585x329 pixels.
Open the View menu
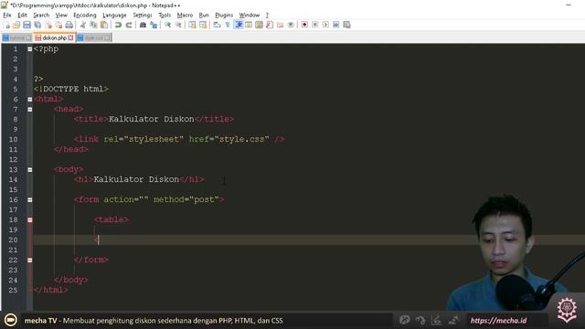[61, 16]
